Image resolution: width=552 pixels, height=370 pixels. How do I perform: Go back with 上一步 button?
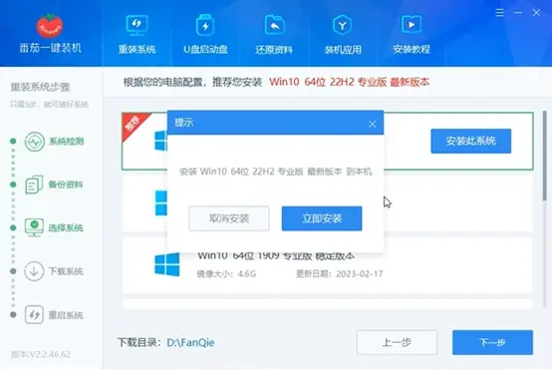tap(397, 342)
